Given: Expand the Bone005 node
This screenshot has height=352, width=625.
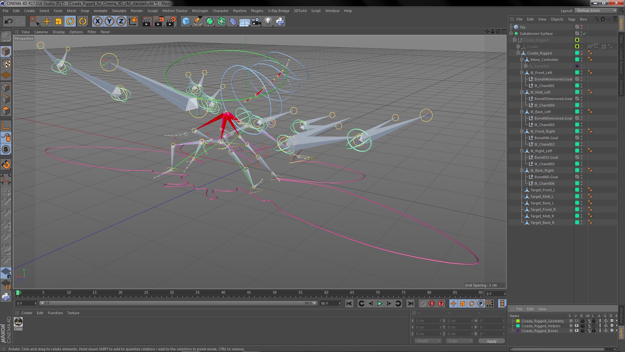Looking at the screenshot, I should coord(525,66).
